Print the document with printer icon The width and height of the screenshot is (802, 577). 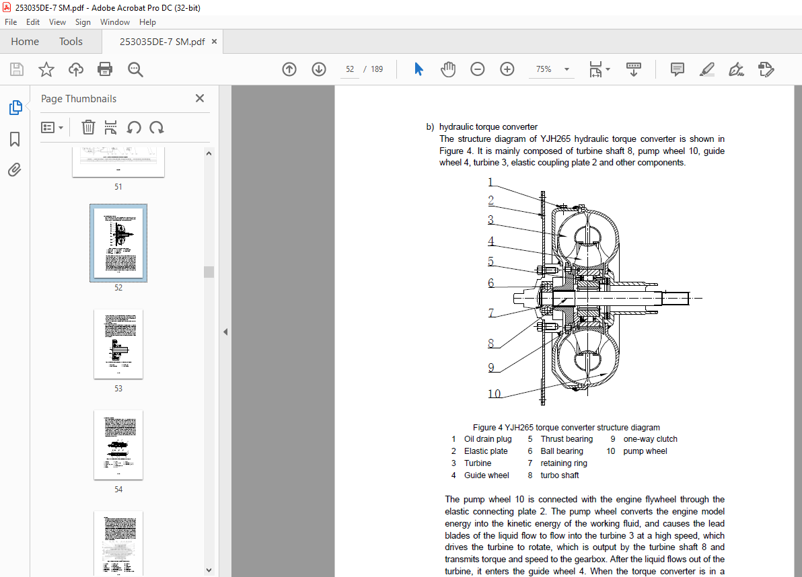[x=105, y=69]
